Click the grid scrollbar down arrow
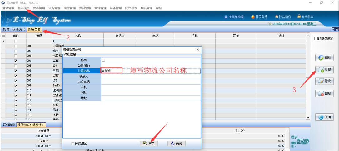Viewport: 339px width, 151px height. 308,117
